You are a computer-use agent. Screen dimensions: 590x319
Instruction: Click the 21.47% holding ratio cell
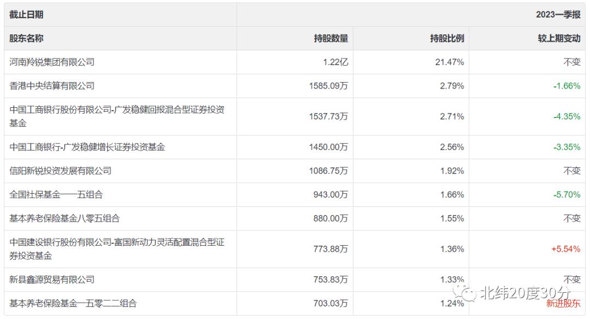pos(450,62)
